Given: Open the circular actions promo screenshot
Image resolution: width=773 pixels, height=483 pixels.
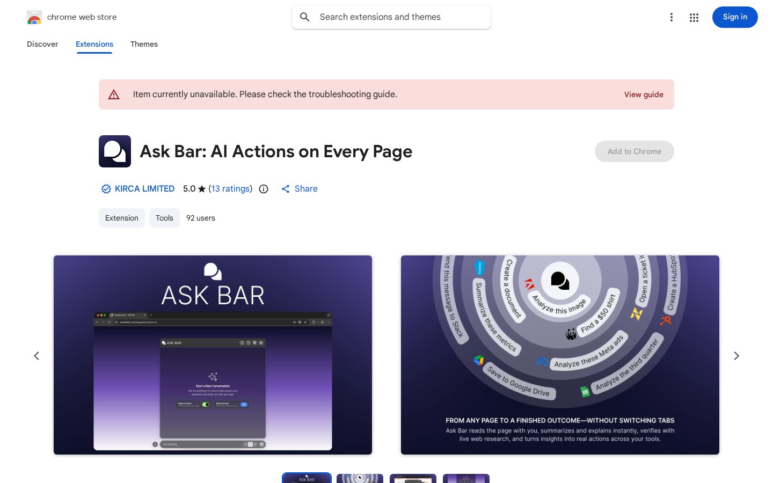Looking at the screenshot, I should pyautogui.click(x=560, y=355).
